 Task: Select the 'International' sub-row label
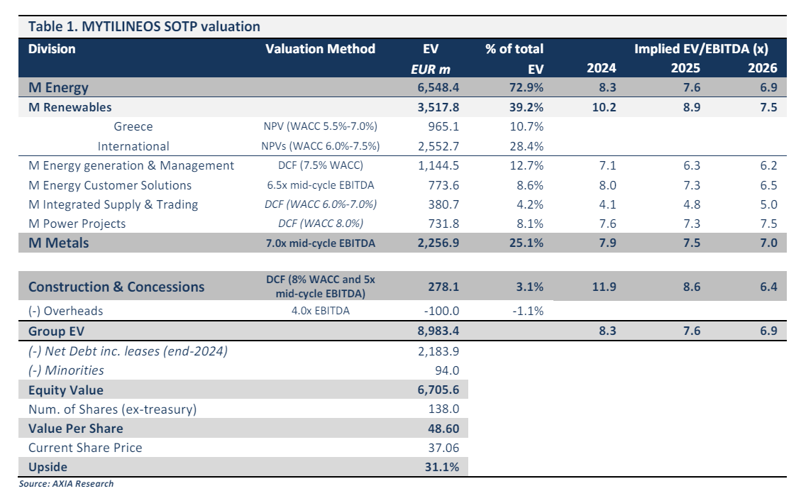click(133, 147)
